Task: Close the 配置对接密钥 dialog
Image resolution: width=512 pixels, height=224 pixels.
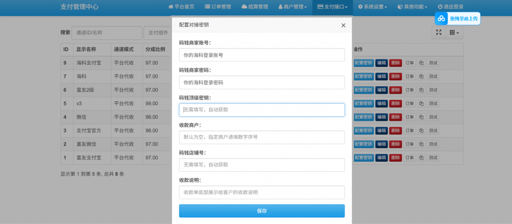Action: [343, 25]
